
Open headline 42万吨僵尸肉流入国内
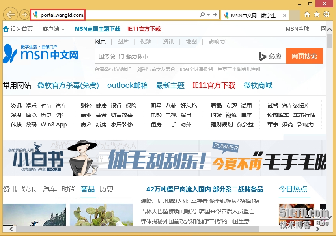coord(179,189)
